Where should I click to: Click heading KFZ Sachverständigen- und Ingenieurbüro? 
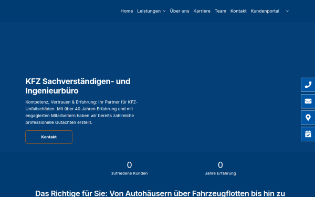pyautogui.click(x=78, y=86)
